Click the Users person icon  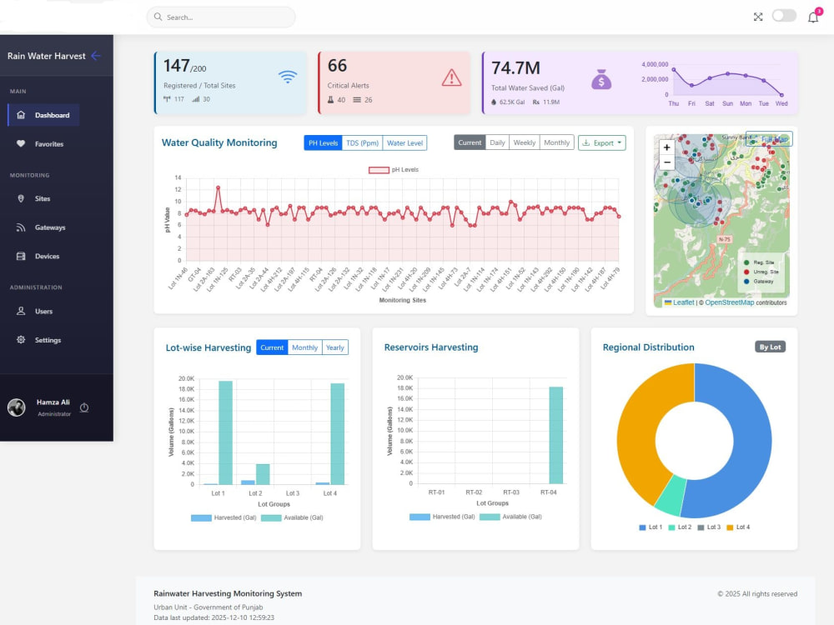click(x=21, y=311)
